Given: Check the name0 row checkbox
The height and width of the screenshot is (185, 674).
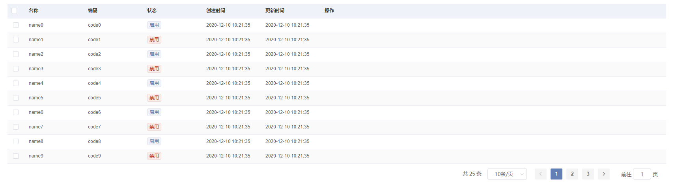Looking at the screenshot, I should 16,25.
